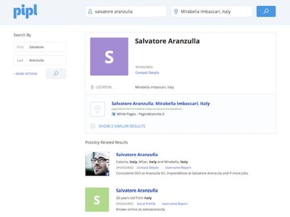Click the First name input field
Image resolution: width=290 pixels, height=217 pixels.
pos(45,47)
